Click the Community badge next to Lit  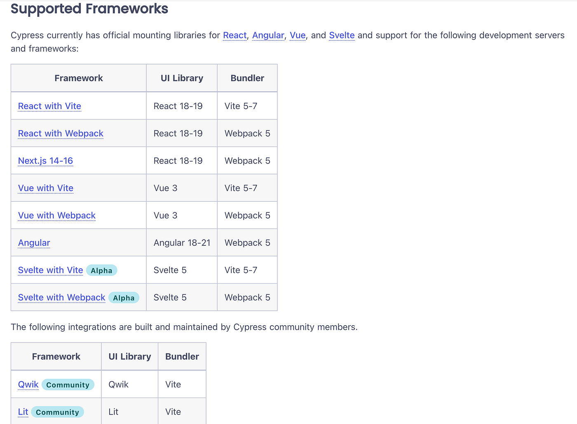pos(57,412)
